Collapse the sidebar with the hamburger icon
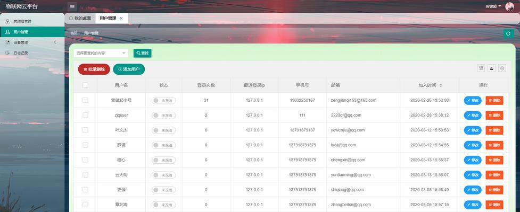520x212 pixels. click(72, 6)
